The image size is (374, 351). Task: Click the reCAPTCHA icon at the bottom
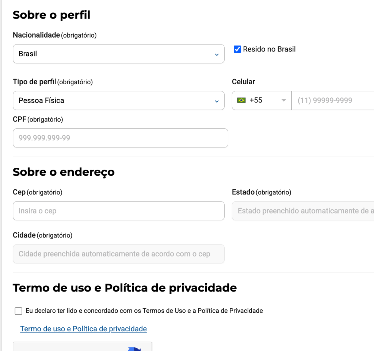coord(134,348)
